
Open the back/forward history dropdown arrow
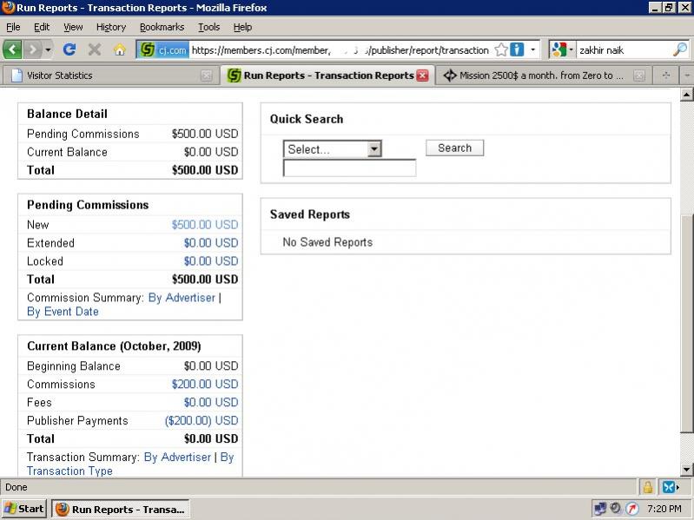(48, 49)
